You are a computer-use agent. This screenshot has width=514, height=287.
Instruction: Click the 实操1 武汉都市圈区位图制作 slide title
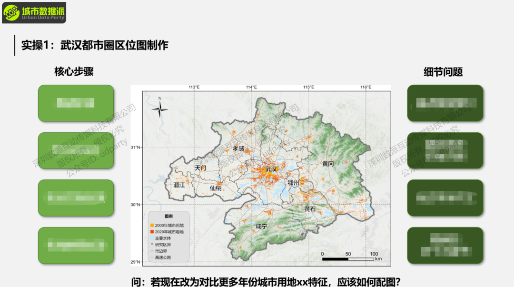[x=95, y=45]
